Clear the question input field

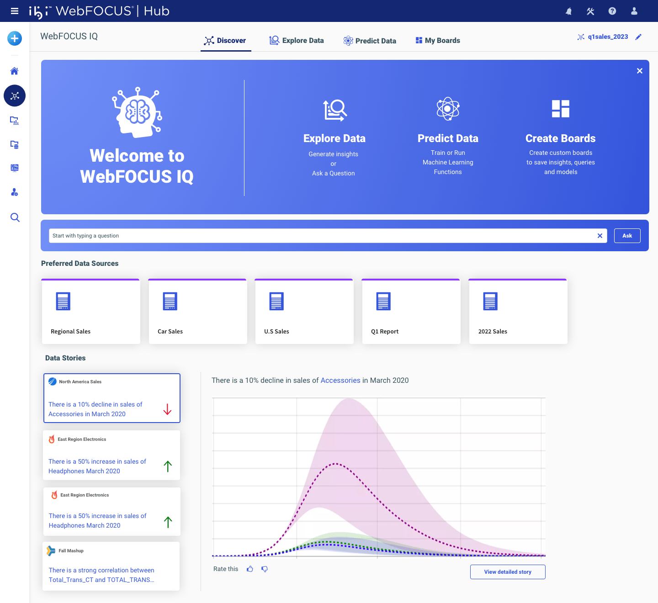tap(600, 236)
